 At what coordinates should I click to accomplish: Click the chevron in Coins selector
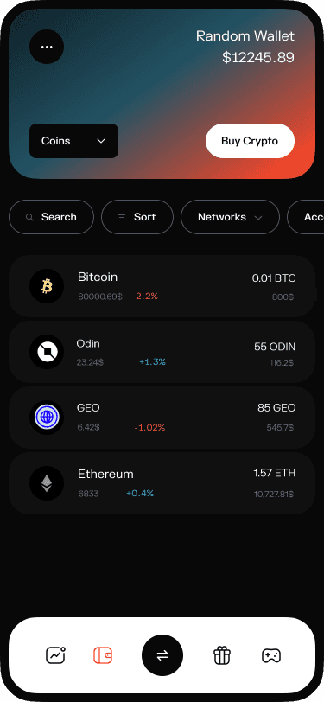click(x=101, y=141)
